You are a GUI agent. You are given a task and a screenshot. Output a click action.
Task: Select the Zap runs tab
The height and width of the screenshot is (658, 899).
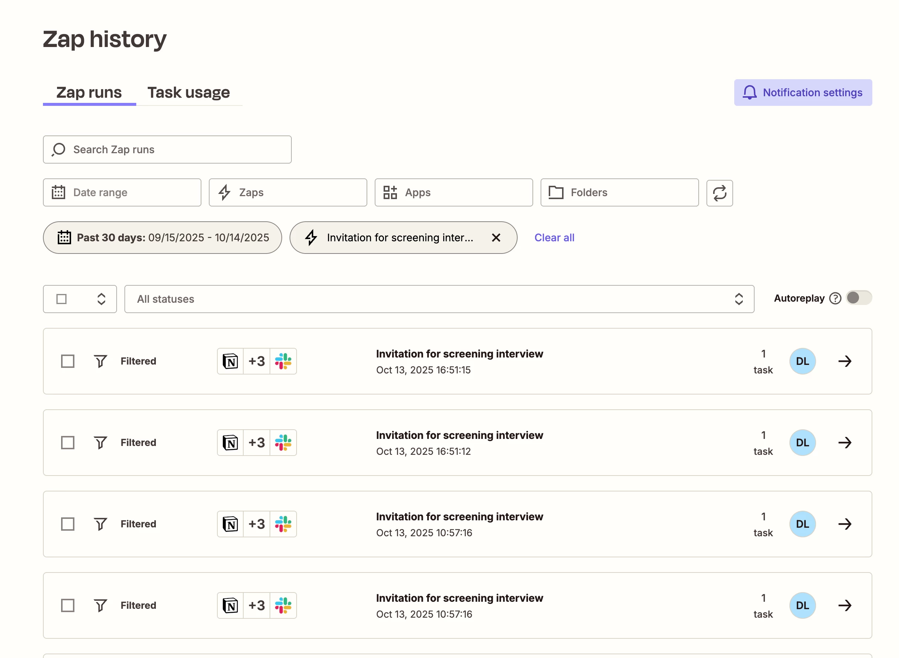89,93
